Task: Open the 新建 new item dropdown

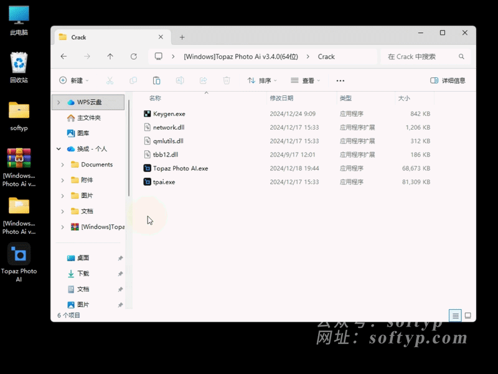Action: (x=73, y=80)
